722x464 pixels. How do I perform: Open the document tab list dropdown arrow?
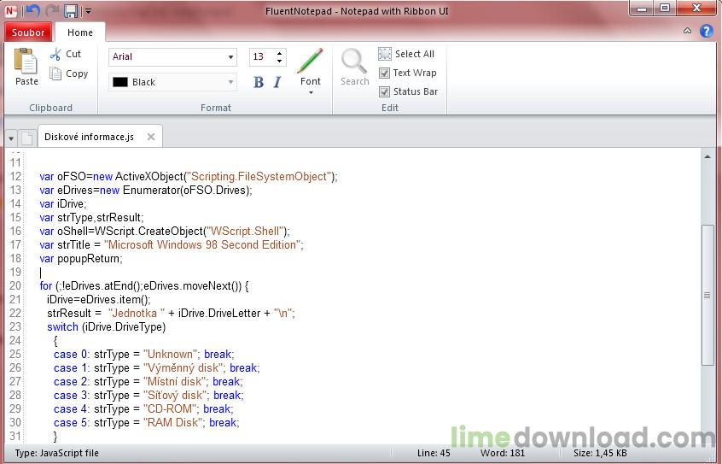pyautogui.click(x=11, y=138)
